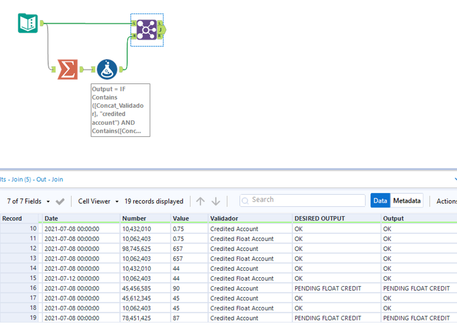This screenshot has height=325, width=457.
Task: Click the Join tool J output anchor
Action: click(x=162, y=30)
